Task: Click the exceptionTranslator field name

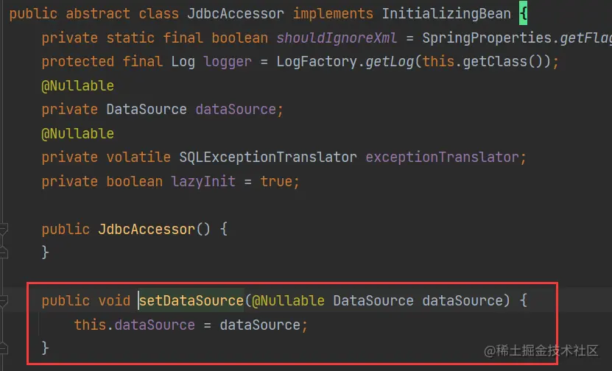Action: point(442,158)
